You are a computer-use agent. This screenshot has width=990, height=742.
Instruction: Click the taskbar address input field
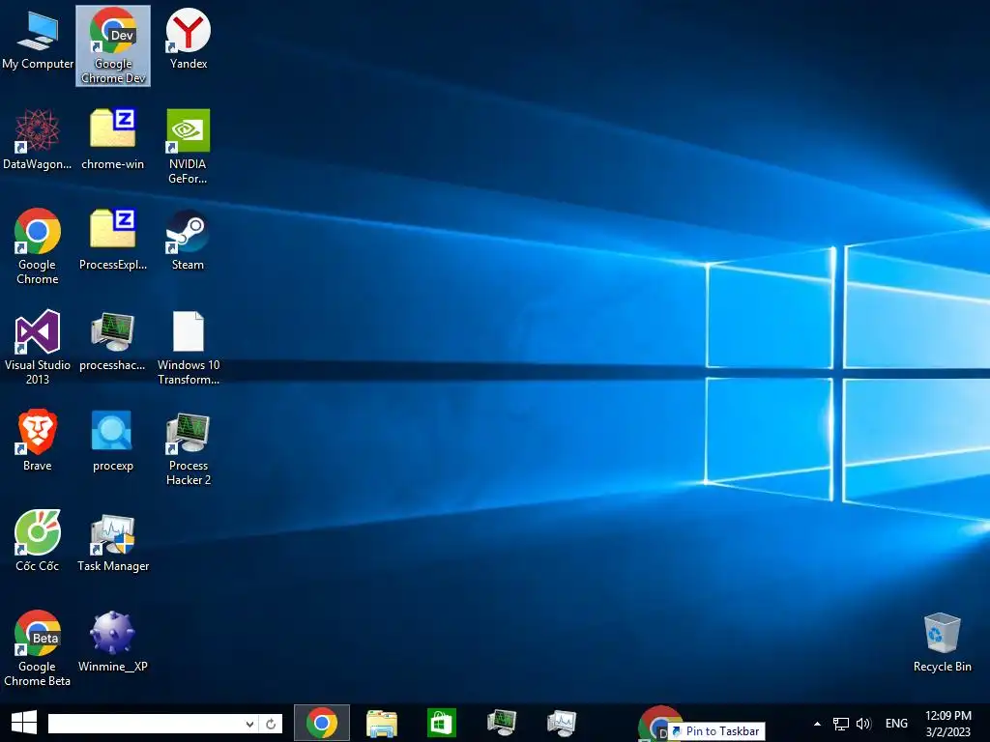pos(147,724)
